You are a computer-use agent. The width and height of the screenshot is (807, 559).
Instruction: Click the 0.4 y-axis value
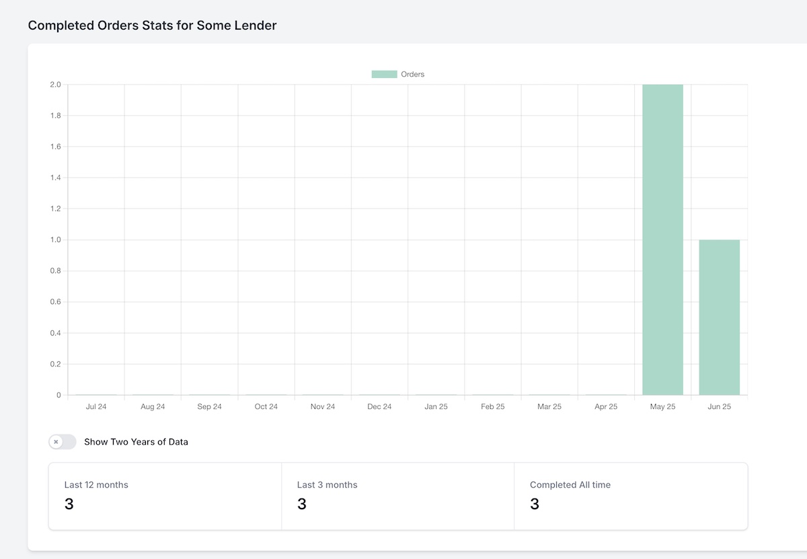click(x=55, y=333)
